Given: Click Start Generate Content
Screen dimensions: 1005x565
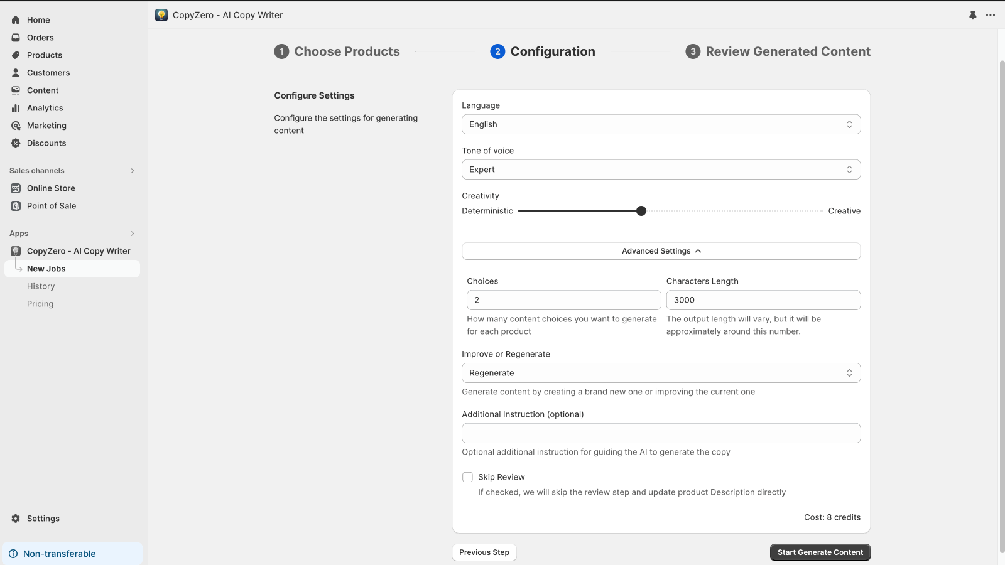Looking at the screenshot, I should coord(820,552).
